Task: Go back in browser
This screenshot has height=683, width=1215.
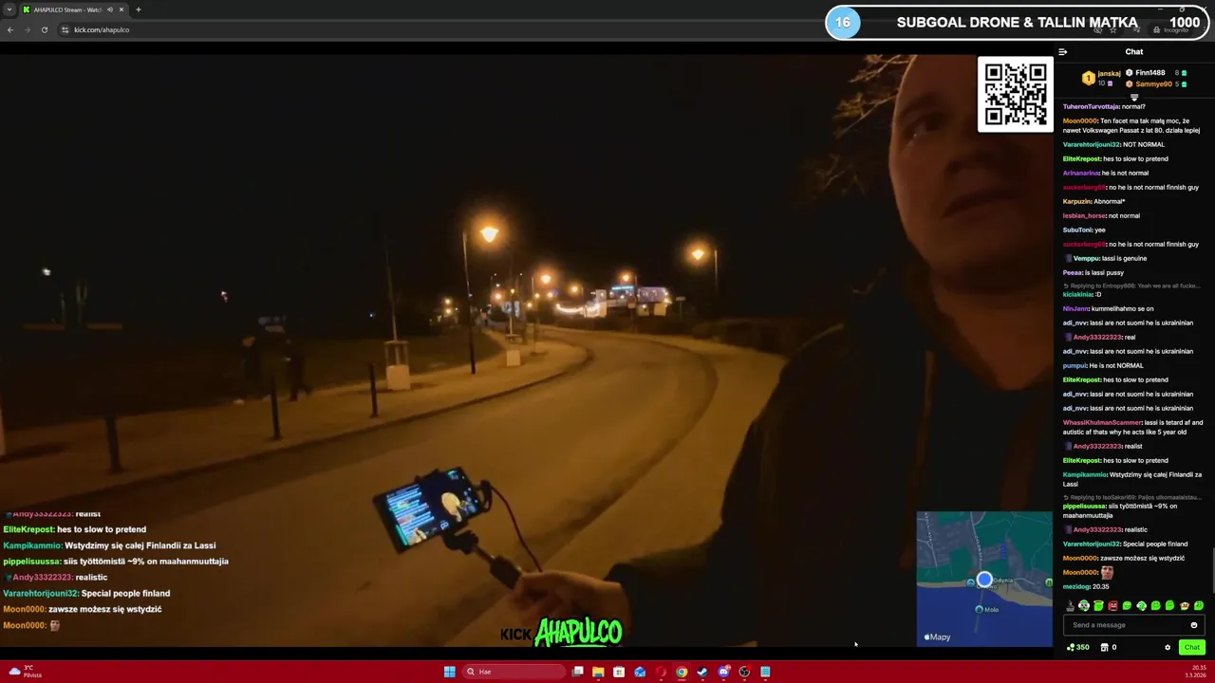Action: pos(10,29)
